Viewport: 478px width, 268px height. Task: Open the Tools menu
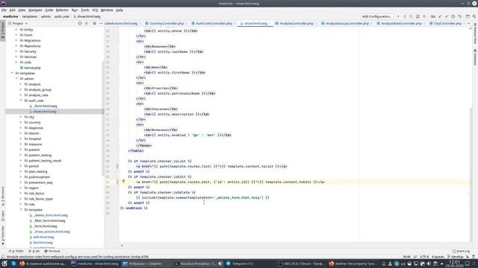(84, 10)
